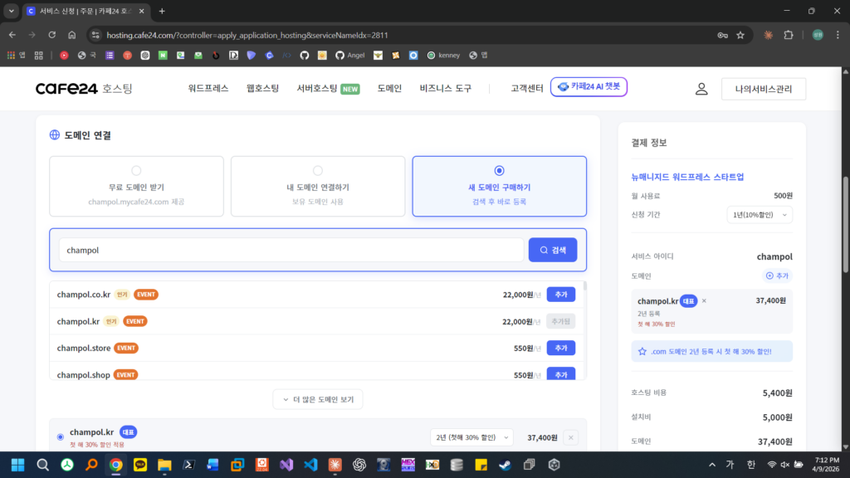Select the Cafe24 서비스 신청 browser tab
850x478 pixels.
(x=86, y=11)
